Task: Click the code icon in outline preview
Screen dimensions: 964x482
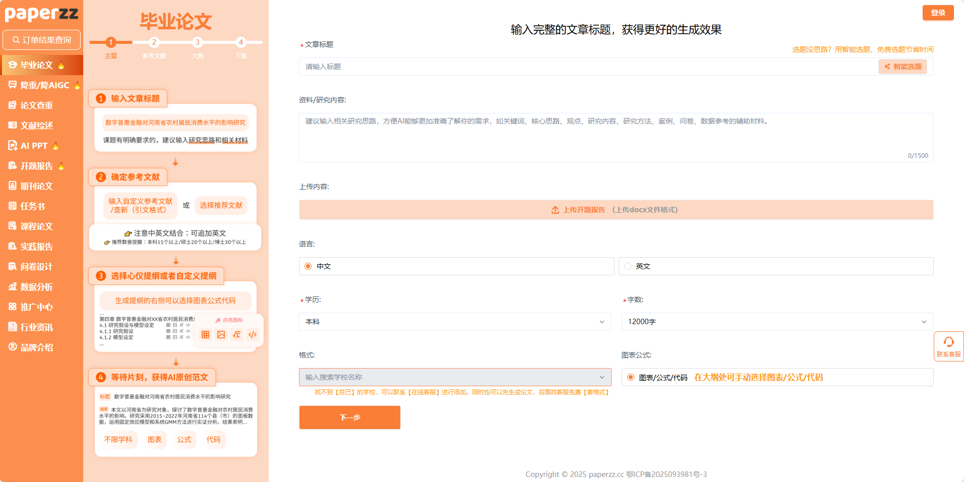Action: [x=253, y=335]
